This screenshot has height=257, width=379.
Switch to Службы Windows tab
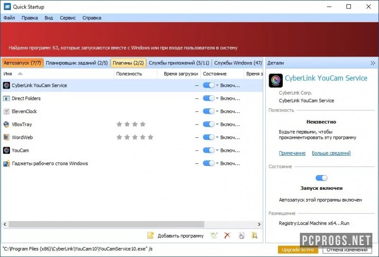point(238,63)
